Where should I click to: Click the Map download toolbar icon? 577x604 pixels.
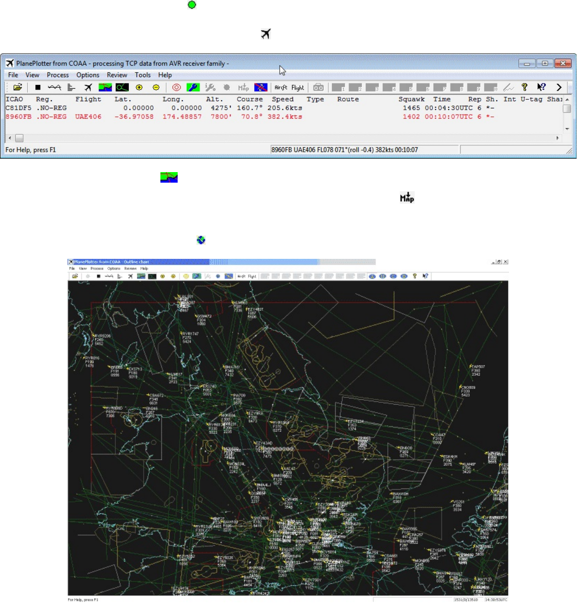pos(244,87)
